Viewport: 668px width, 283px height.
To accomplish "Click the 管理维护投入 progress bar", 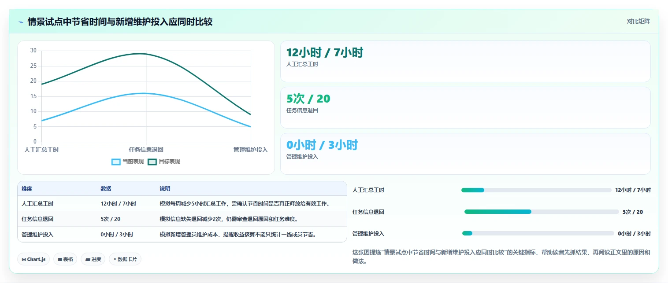I will point(538,233).
